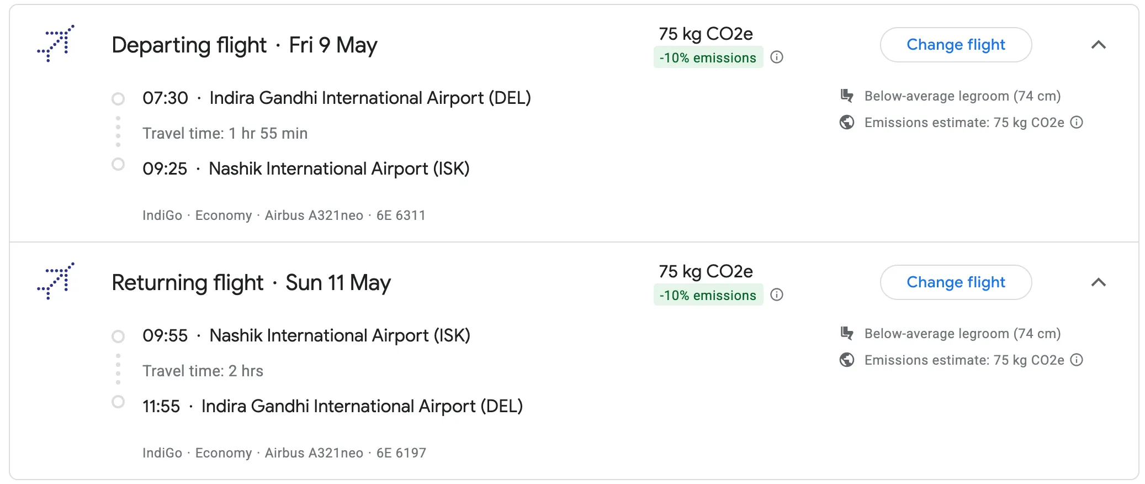The image size is (1145, 484).
Task: Select the Departing flight Fri 9 May header
Action: (244, 45)
